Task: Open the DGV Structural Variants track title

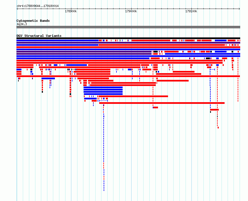Action: (39, 36)
